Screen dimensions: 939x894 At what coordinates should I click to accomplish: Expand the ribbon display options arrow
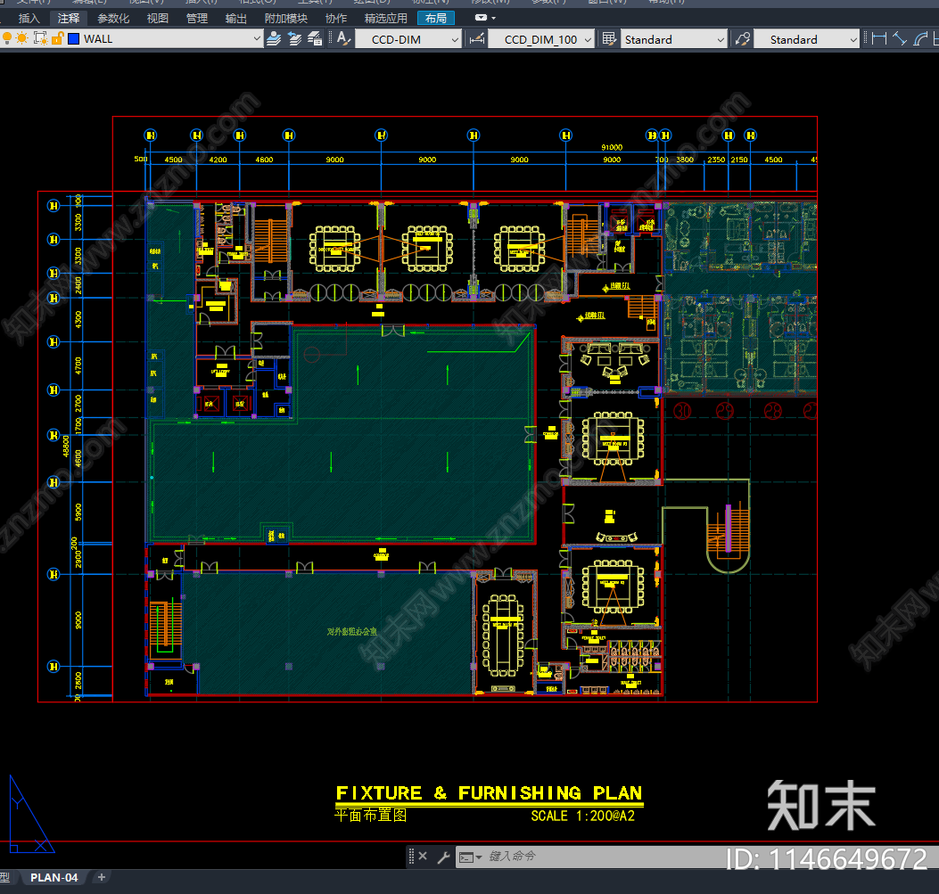pyautogui.click(x=493, y=19)
